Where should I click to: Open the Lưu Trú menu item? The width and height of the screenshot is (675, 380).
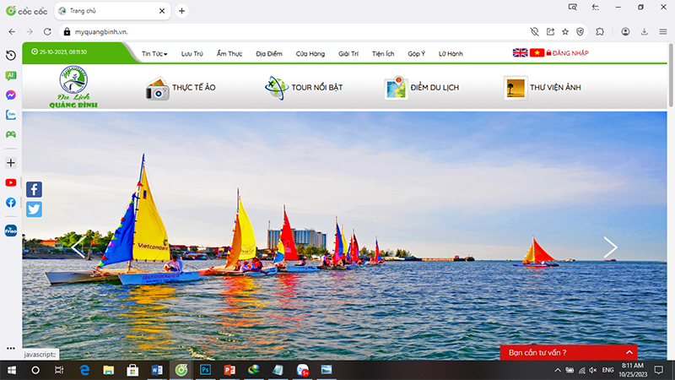(192, 54)
